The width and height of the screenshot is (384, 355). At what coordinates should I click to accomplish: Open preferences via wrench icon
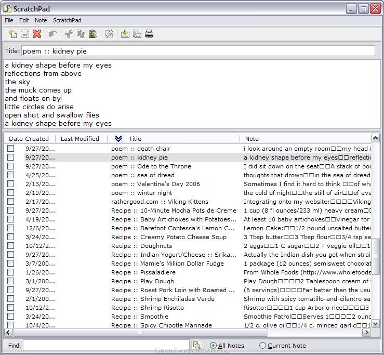click(x=109, y=34)
